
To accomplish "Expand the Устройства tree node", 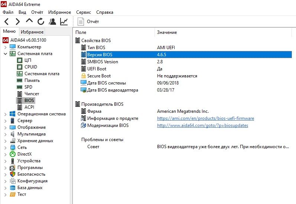I will (5, 161).
